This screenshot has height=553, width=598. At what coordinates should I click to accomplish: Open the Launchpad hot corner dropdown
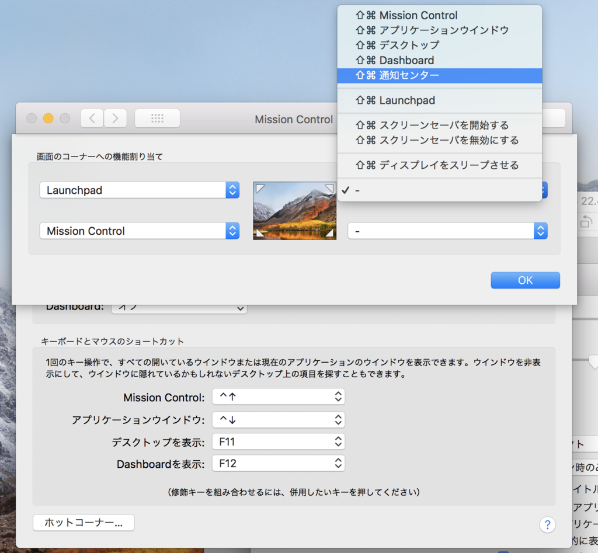(139, 190)
